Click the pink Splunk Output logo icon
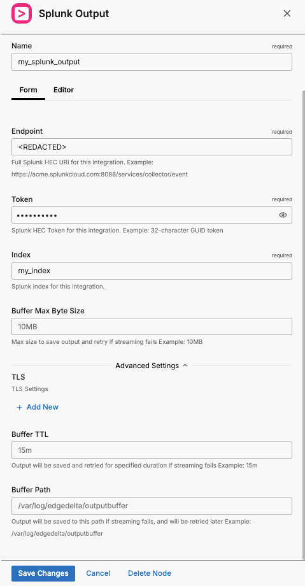Screen dimensions: 305x586 21,13
